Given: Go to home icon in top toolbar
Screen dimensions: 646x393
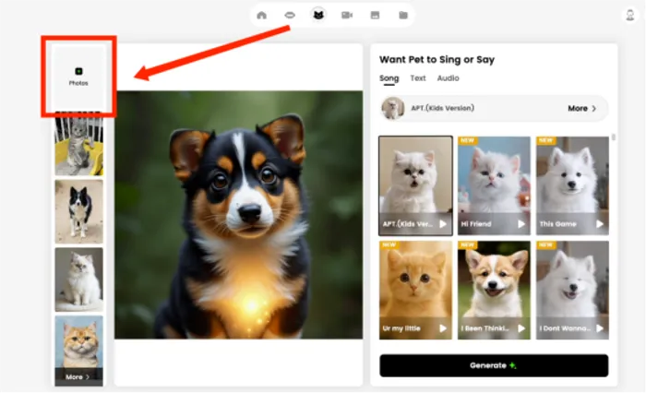Looking at the screenshot, I should [262, 15].
